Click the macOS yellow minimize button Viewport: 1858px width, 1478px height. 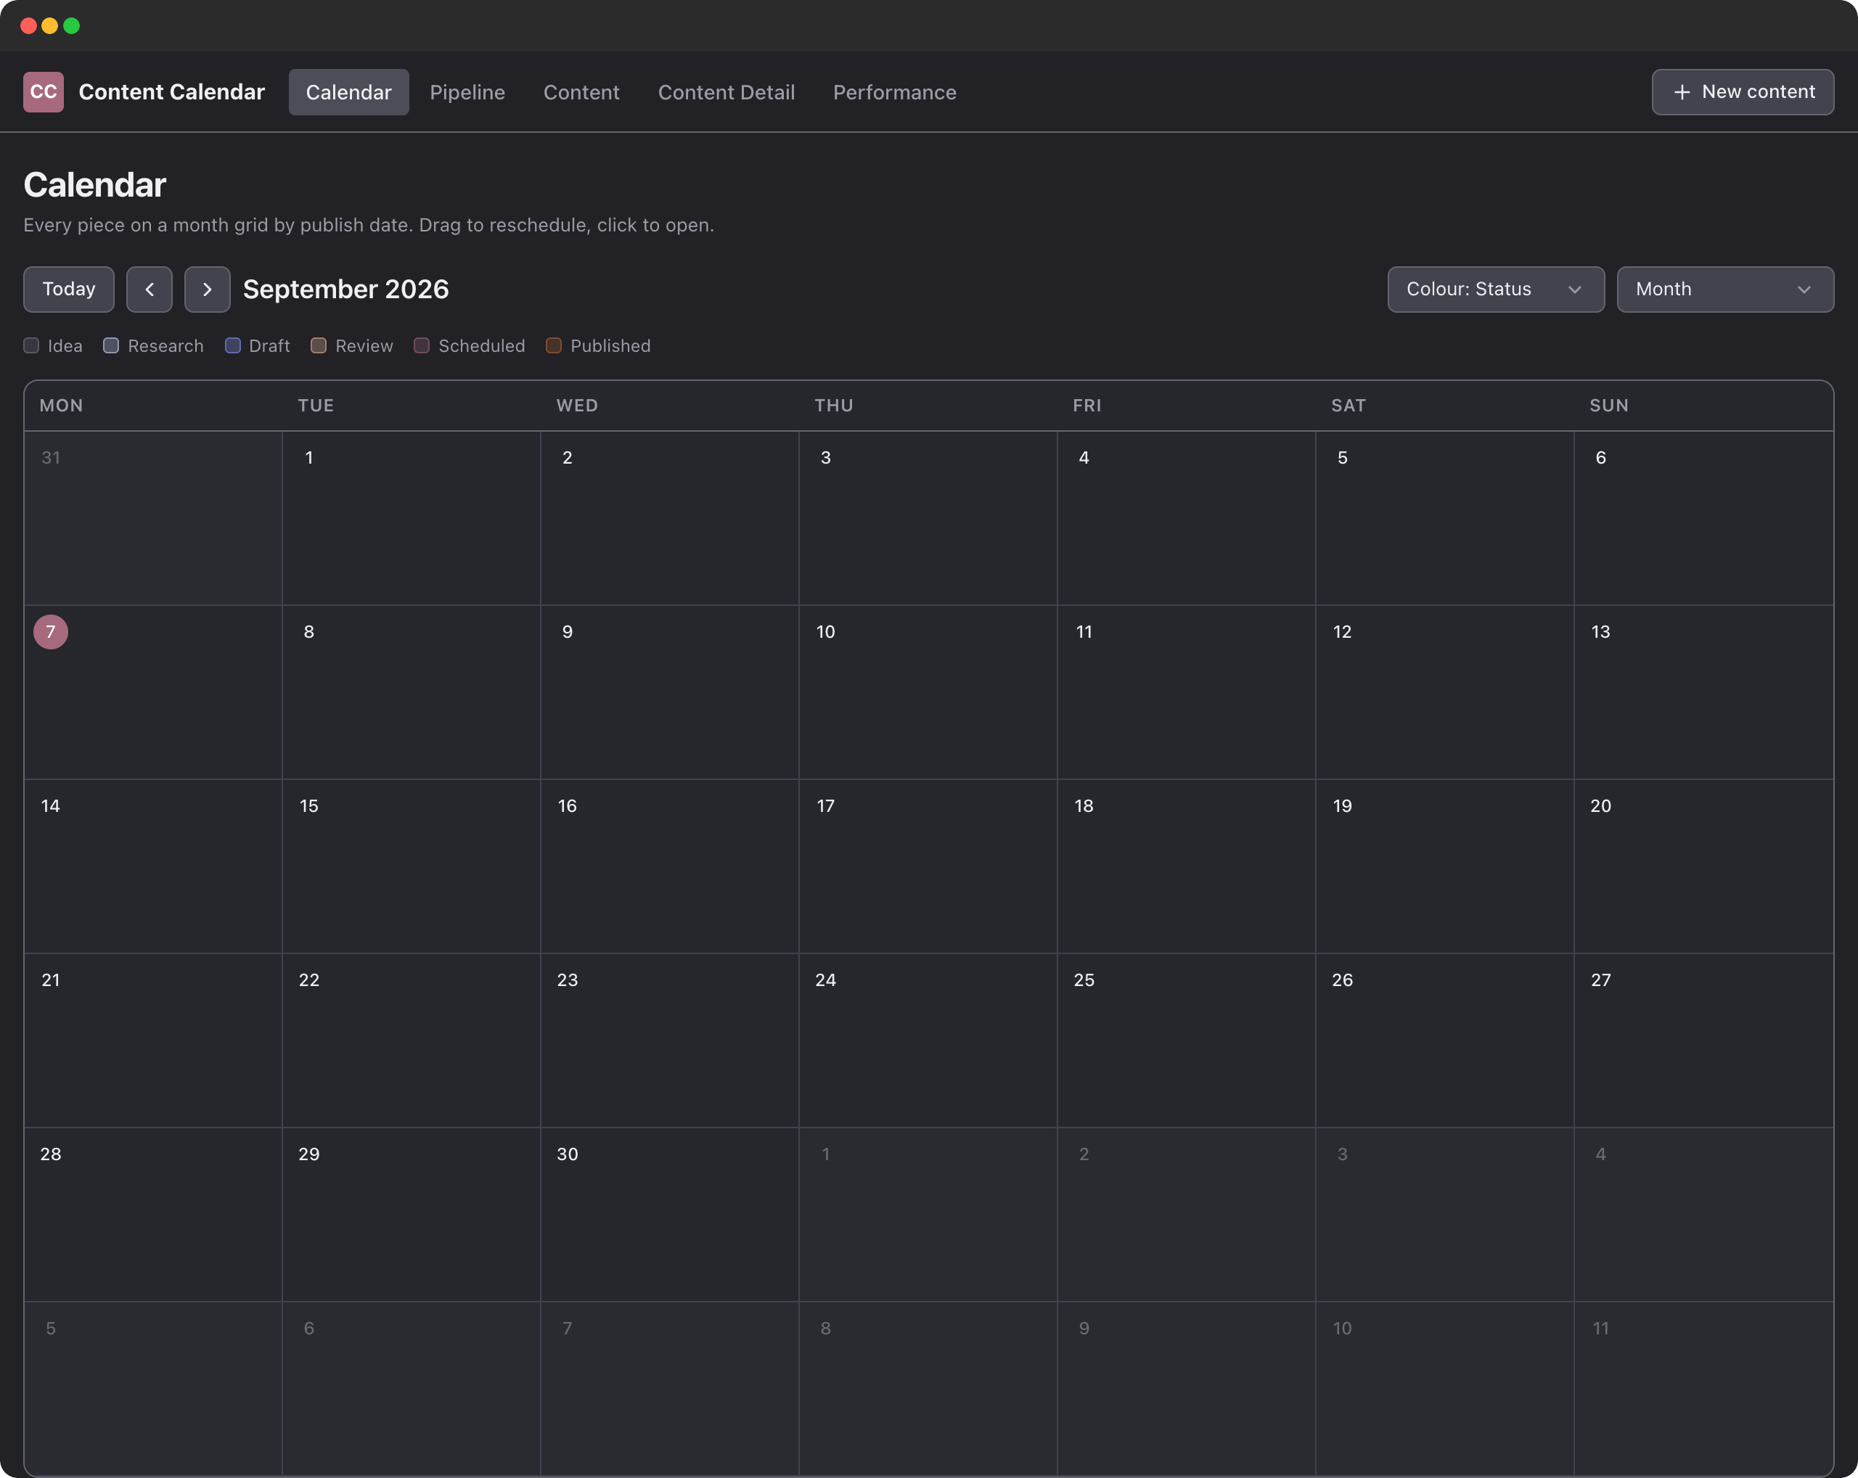click(x=50, y=26)
